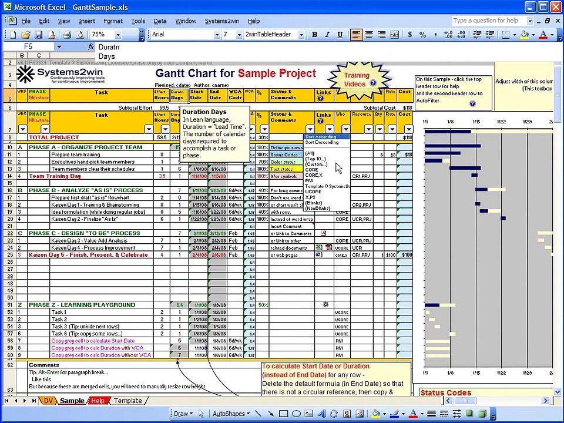This screenshot has height=423, width=564.
Task: Click the Training Videos starburst button
Action: (359, 79)
